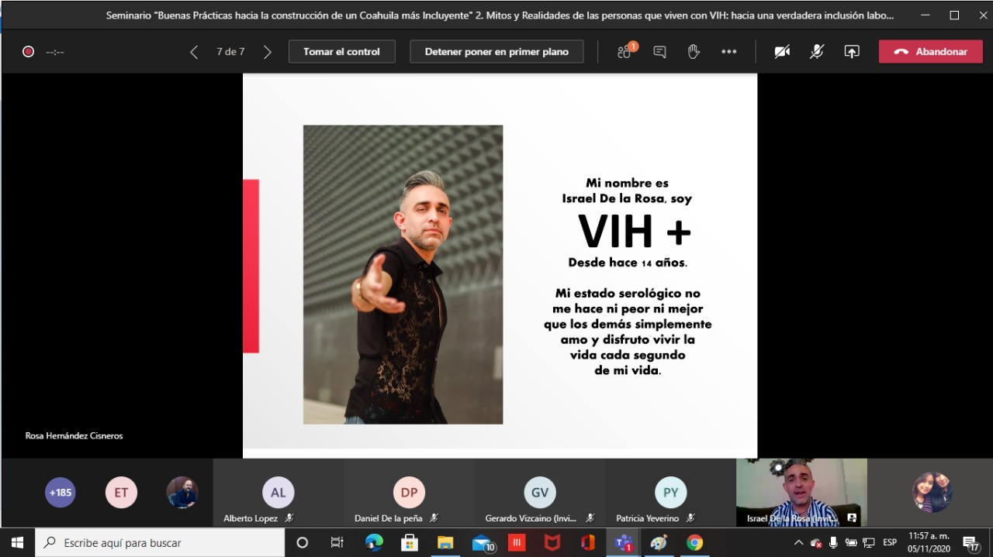993x557 pixels.
Task: Go to the next slide
Action: click(268, 52)
